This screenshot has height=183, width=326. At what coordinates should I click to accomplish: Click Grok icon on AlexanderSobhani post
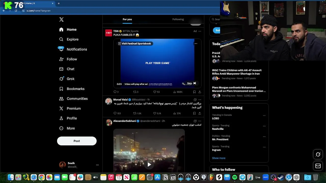(x=195, y=121)
